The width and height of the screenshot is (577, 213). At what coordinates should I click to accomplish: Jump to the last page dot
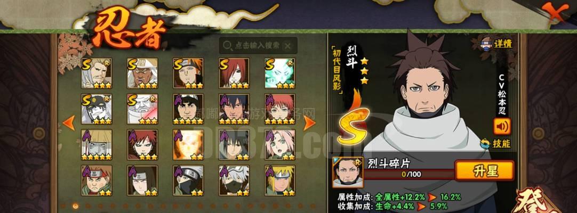313,206
